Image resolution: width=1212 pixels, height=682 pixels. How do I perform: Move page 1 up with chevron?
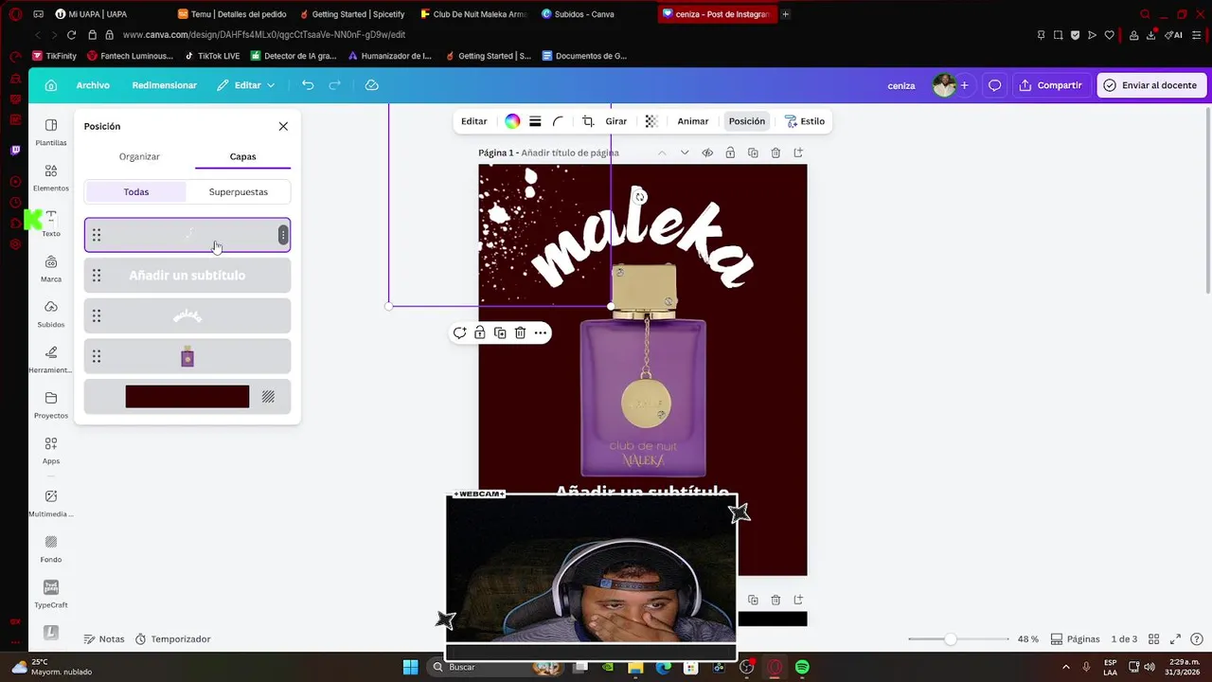point(662,153)
